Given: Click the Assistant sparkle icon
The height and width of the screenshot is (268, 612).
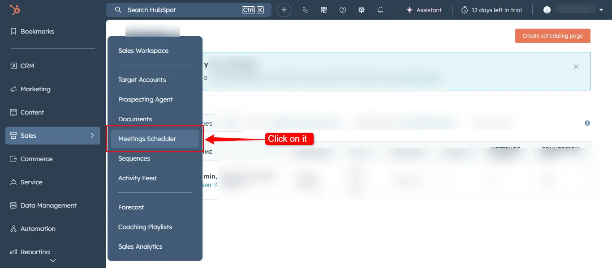Looking at the screenshot, I should 409,10.
